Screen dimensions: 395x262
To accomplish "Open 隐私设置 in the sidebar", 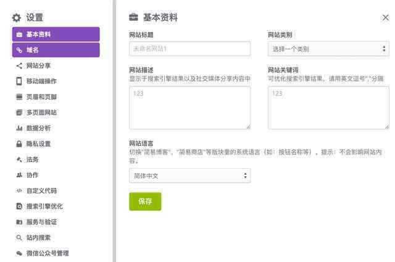I will (38, 144).
